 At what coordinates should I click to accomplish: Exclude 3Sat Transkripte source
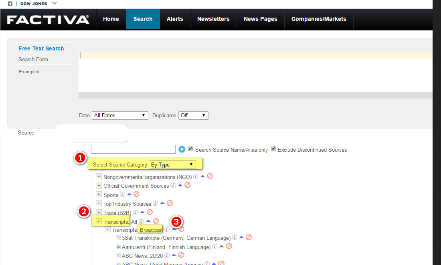point(249,237)
